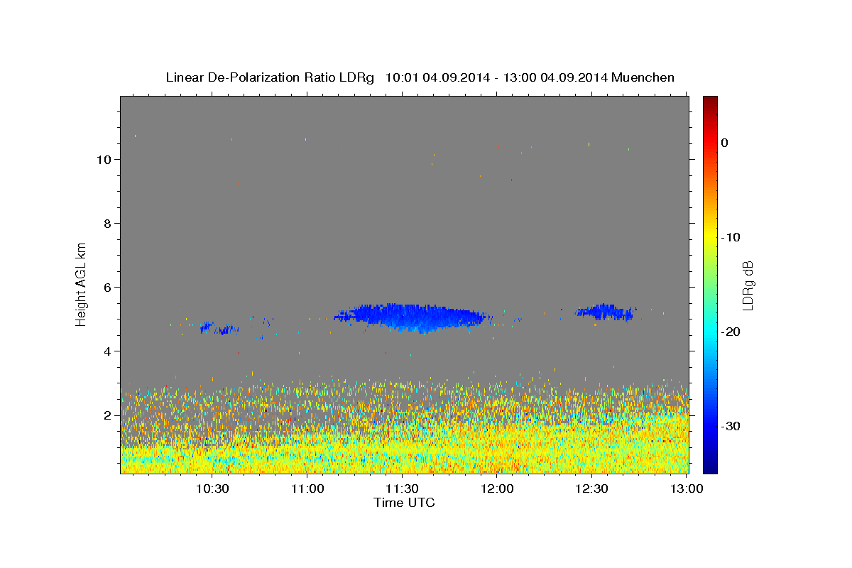The height and width of the screenshot is (568, 852).
Task: Click the small blue cloud patch near 10:30
Action: [219, 328]
